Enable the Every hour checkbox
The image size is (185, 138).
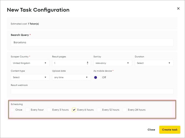click(28, 110)
